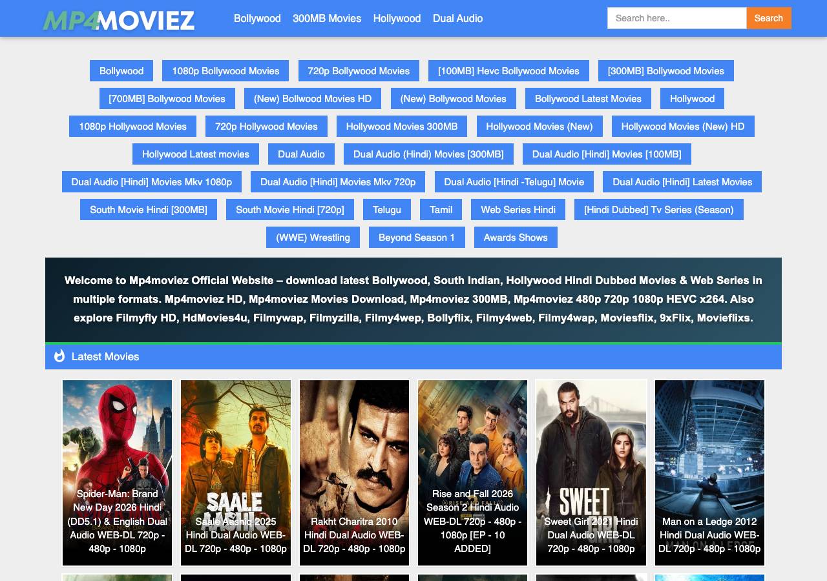
Task: Browse Hollywood Movies 300MB category
Action: [402, 127]
